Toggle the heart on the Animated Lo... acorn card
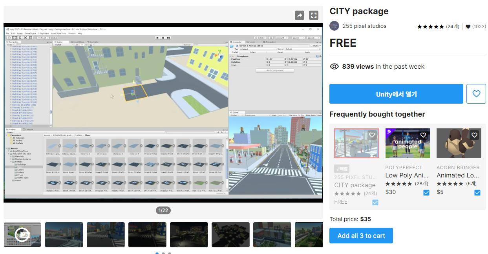Screen dimensions: 488x254 pyautogui.click(x=474, y=135)
